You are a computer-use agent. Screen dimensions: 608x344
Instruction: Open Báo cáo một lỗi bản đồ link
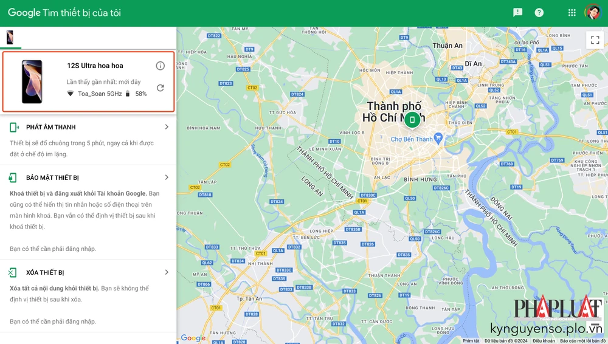click(x=583, y=341)
